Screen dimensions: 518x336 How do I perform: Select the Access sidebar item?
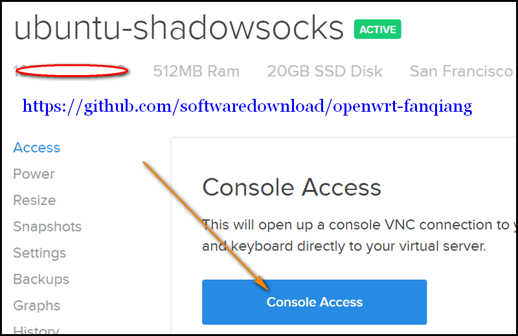pyautogui.click(x=36, y=147)
